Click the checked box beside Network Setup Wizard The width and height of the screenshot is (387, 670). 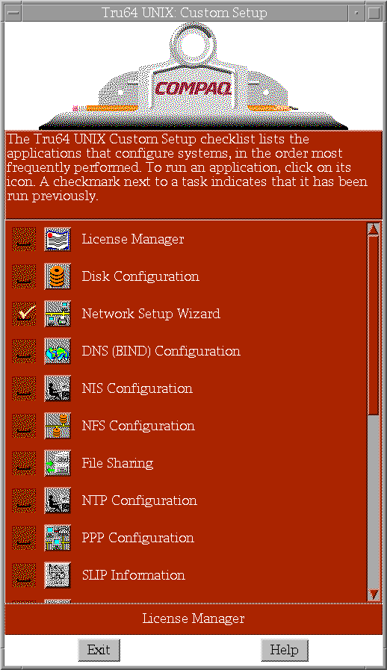point(24,314)
